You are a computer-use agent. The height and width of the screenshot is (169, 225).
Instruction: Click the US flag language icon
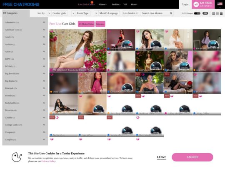coord(220,4)
